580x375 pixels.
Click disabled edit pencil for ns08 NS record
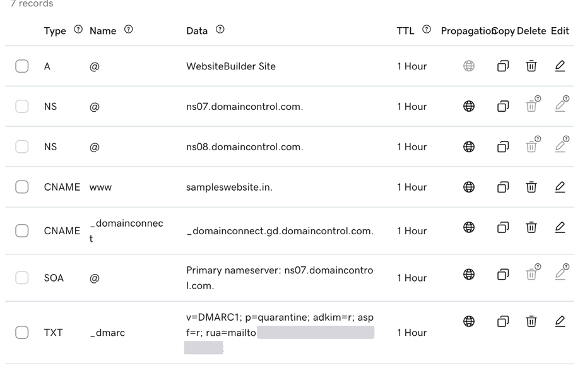[560, 146]
